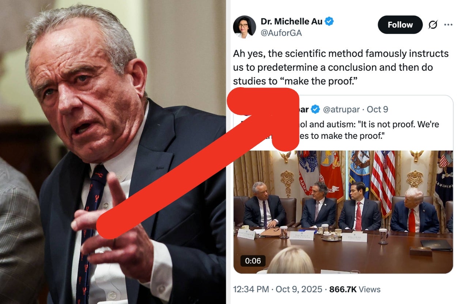The image size is (457, 304).
Task: View the 866.7K Views count
Action: click(x=355, y=289)
